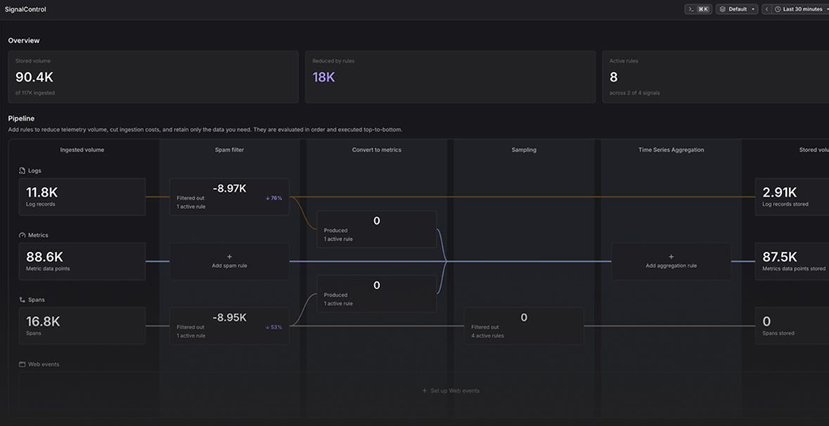Click the 11.8K Log records ingested card
This screenshot has height=426, width=829.
pyautogui.click(x=82, y=197)
